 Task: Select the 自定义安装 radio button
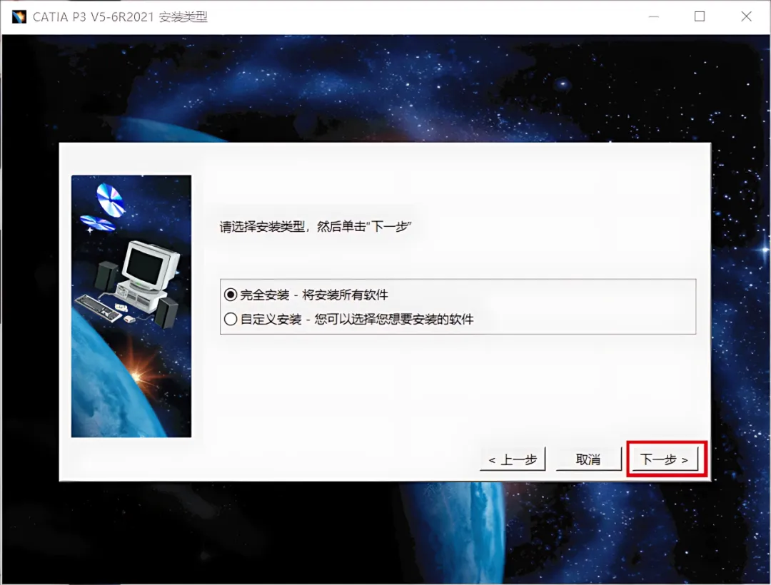(x=230, y=320)
